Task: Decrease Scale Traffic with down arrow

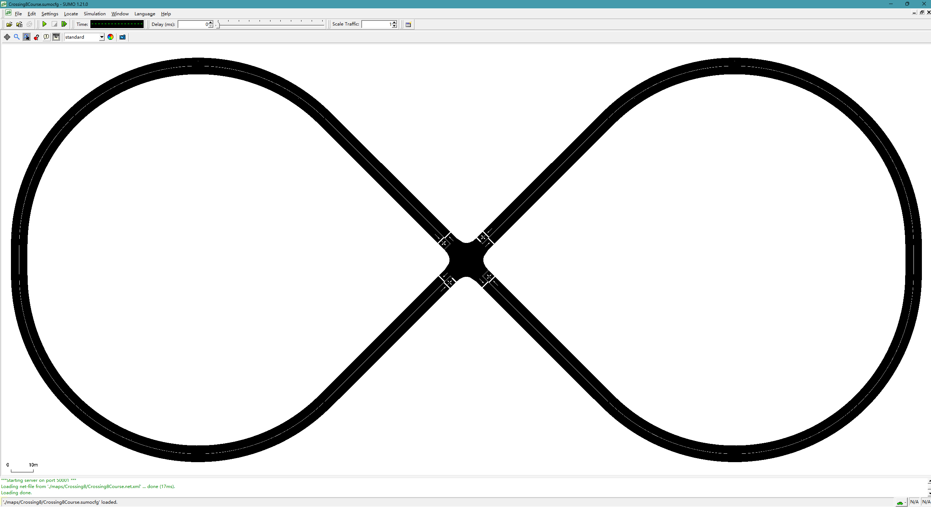Action: (394, 26)
